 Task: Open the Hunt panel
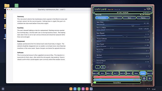tap(122, 73)
